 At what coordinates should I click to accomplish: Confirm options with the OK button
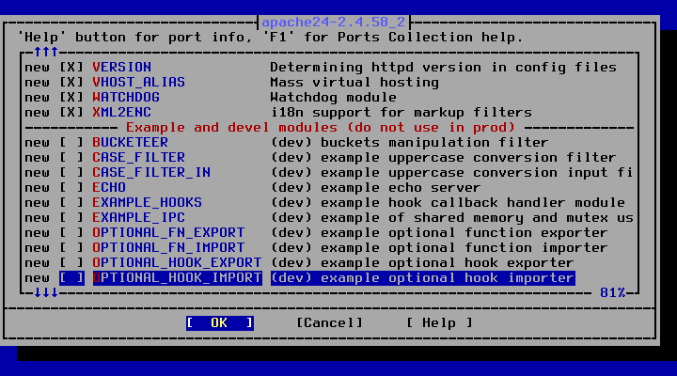tap(220, 323)
